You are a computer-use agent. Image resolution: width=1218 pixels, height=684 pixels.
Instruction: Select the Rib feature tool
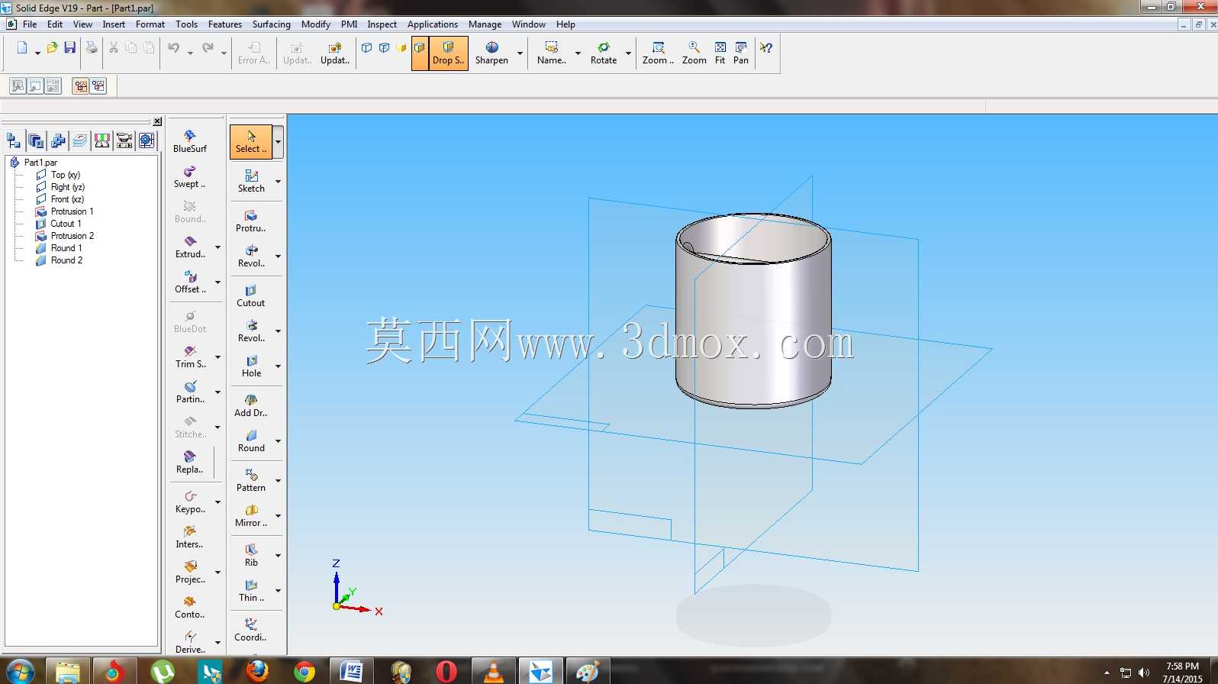tap(251, 555)
